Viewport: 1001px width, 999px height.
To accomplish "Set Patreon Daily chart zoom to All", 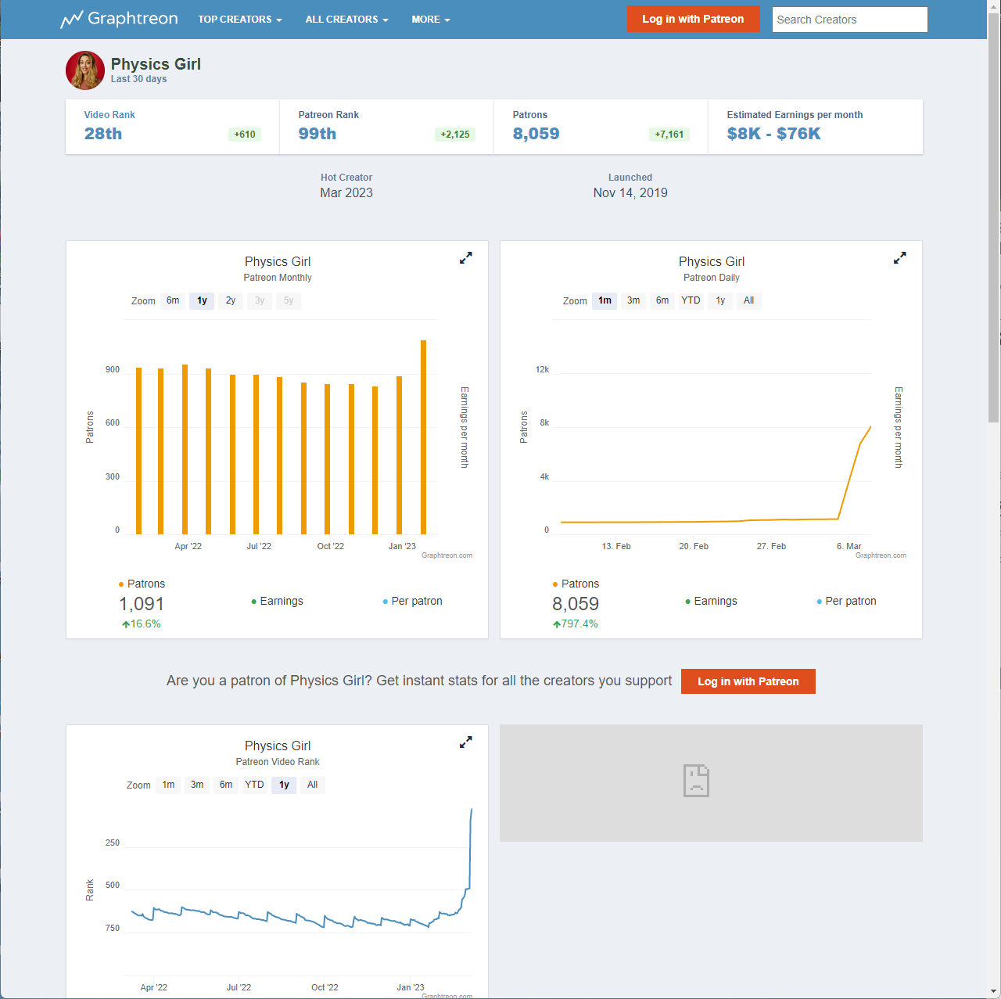I will (749, 300).
